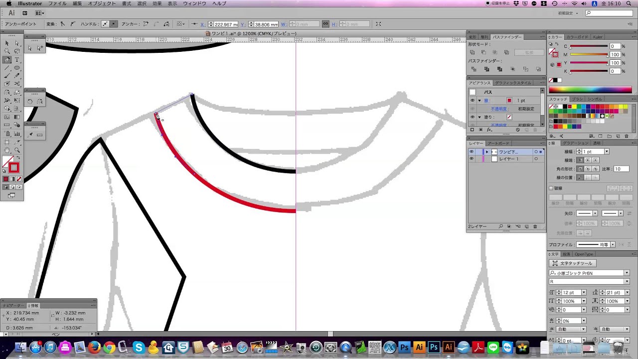
Task: Switch to the ブラシ tab
Action: (x=577, y=99)
